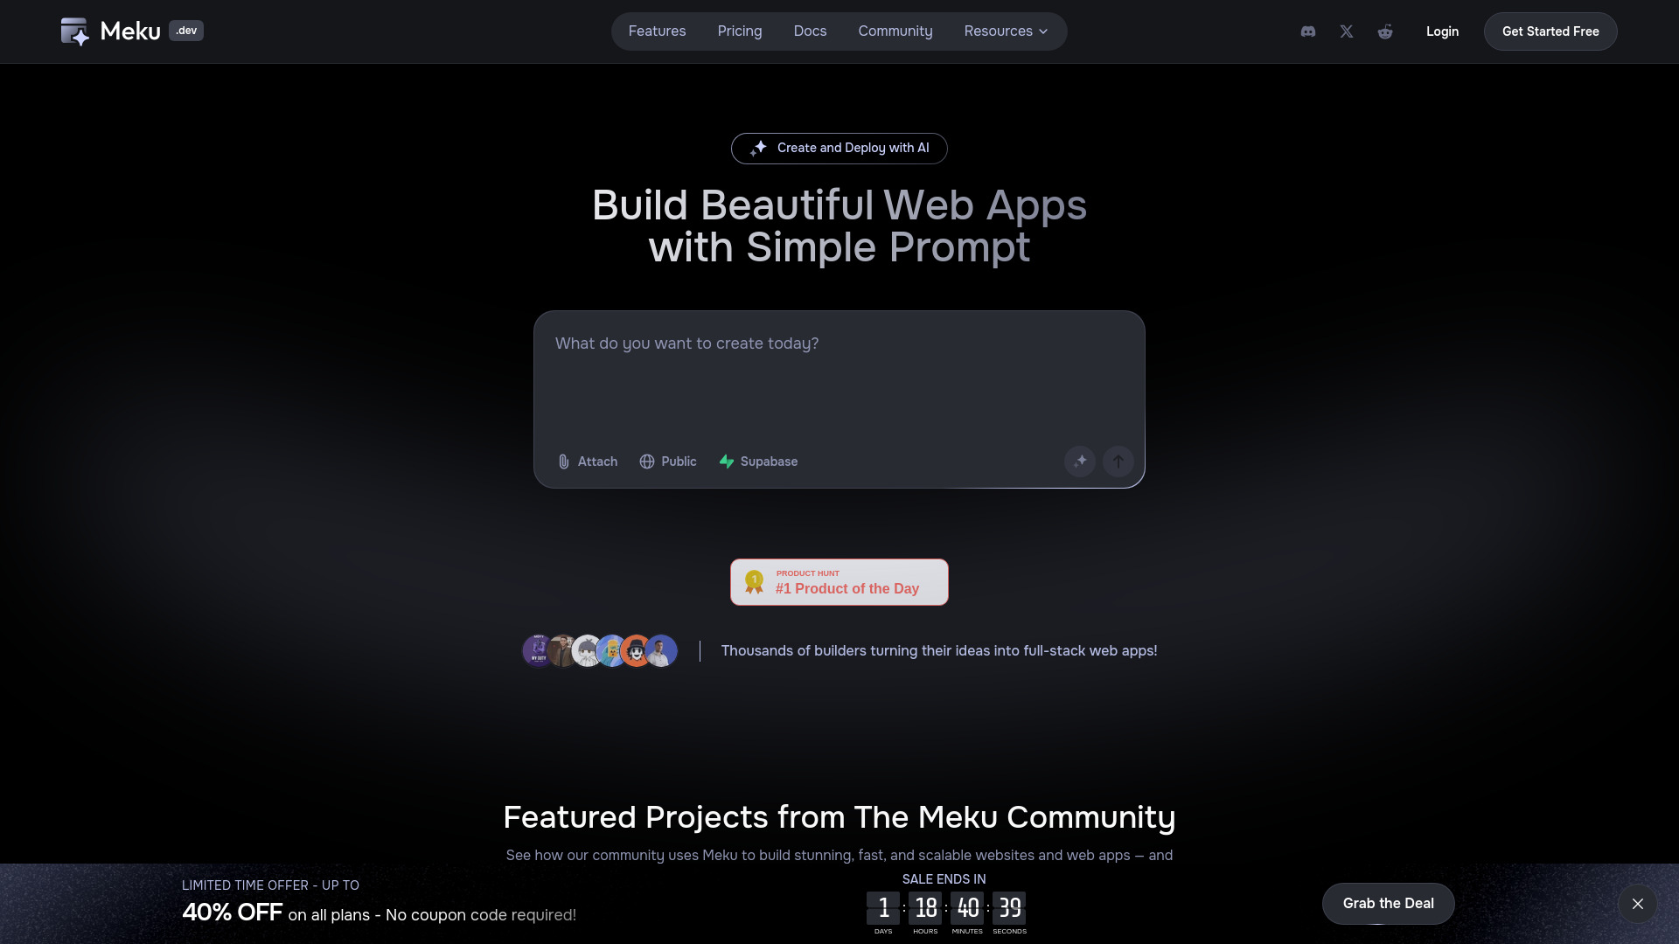Viewport: 1679px width, 944px height.
Task: Expand the Resources dropdown menu
Action: pos(1006,31)
